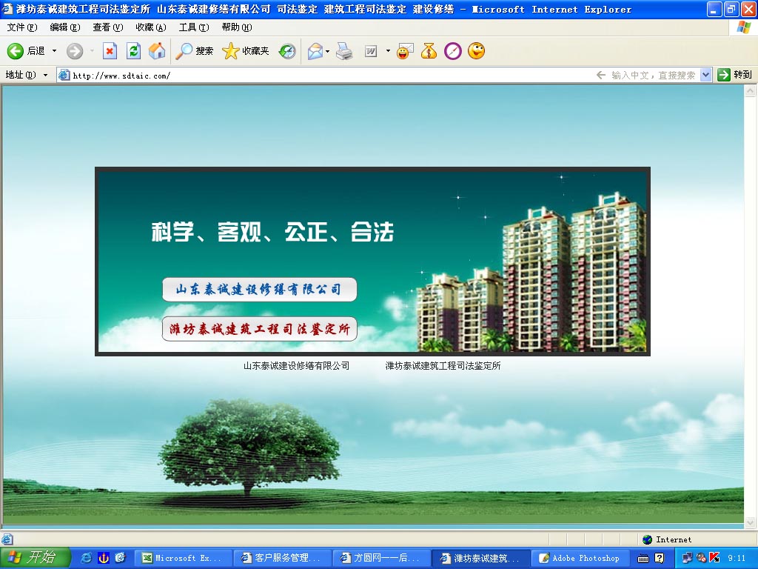
Task: Open the 查看(V) menu
Action: [x=107, y=27]
